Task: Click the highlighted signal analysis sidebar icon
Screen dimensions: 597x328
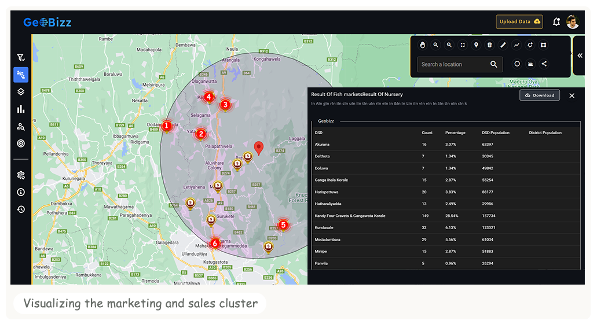Action: tap(21, 75)
